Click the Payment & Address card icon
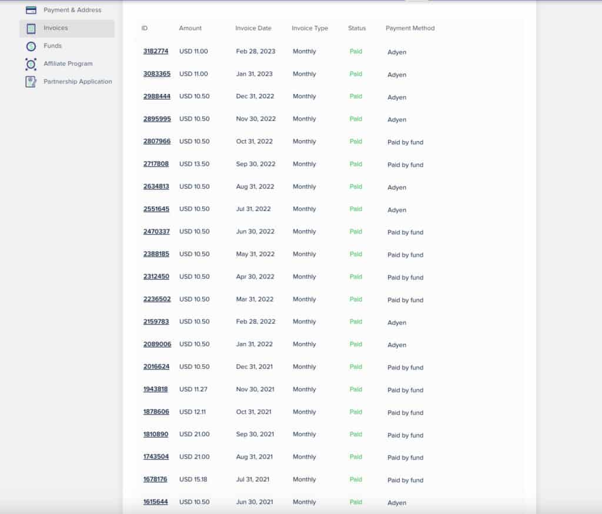 coord(31,10)
